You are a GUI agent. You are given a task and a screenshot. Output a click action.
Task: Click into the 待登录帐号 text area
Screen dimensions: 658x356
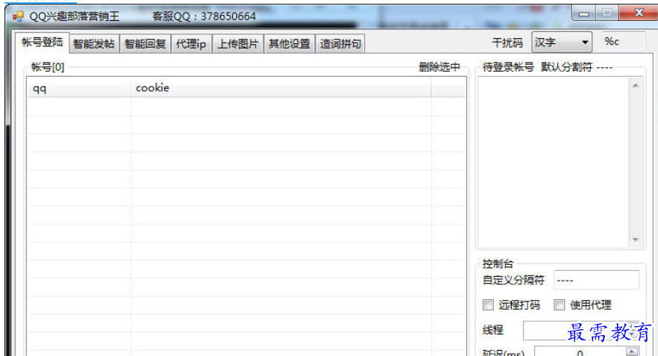pos(554,163)
